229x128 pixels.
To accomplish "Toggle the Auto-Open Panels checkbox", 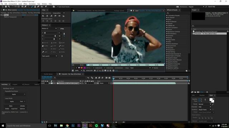I will 57,7.
